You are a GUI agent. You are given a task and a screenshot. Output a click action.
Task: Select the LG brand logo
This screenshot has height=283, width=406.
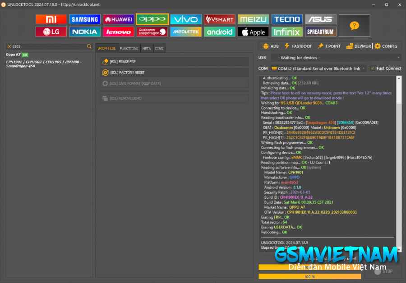tap(51, 32)
